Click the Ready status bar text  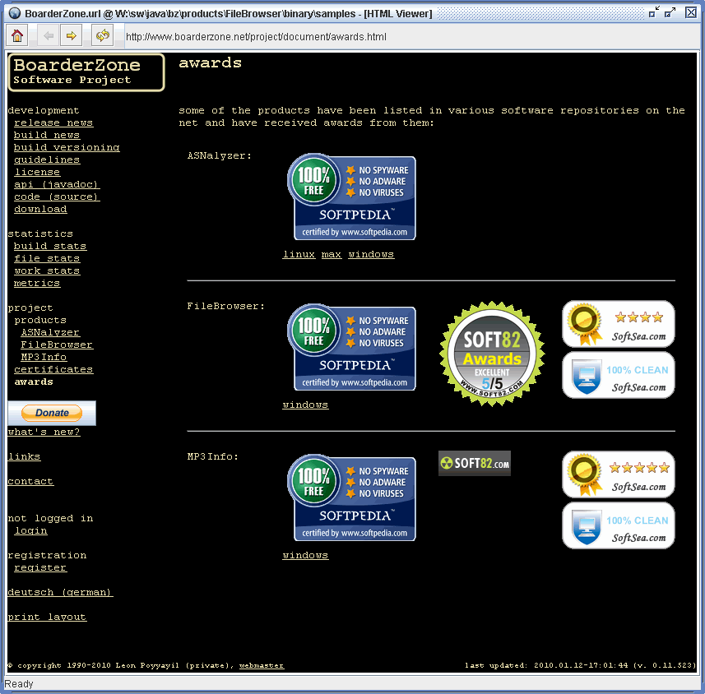pyautogui.click(x=19, y=683)
